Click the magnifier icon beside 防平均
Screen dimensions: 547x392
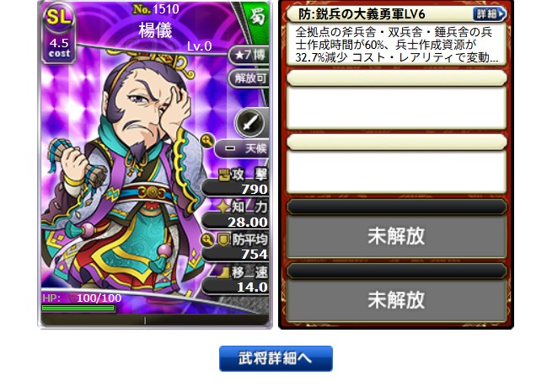click(x=207, y=240)
